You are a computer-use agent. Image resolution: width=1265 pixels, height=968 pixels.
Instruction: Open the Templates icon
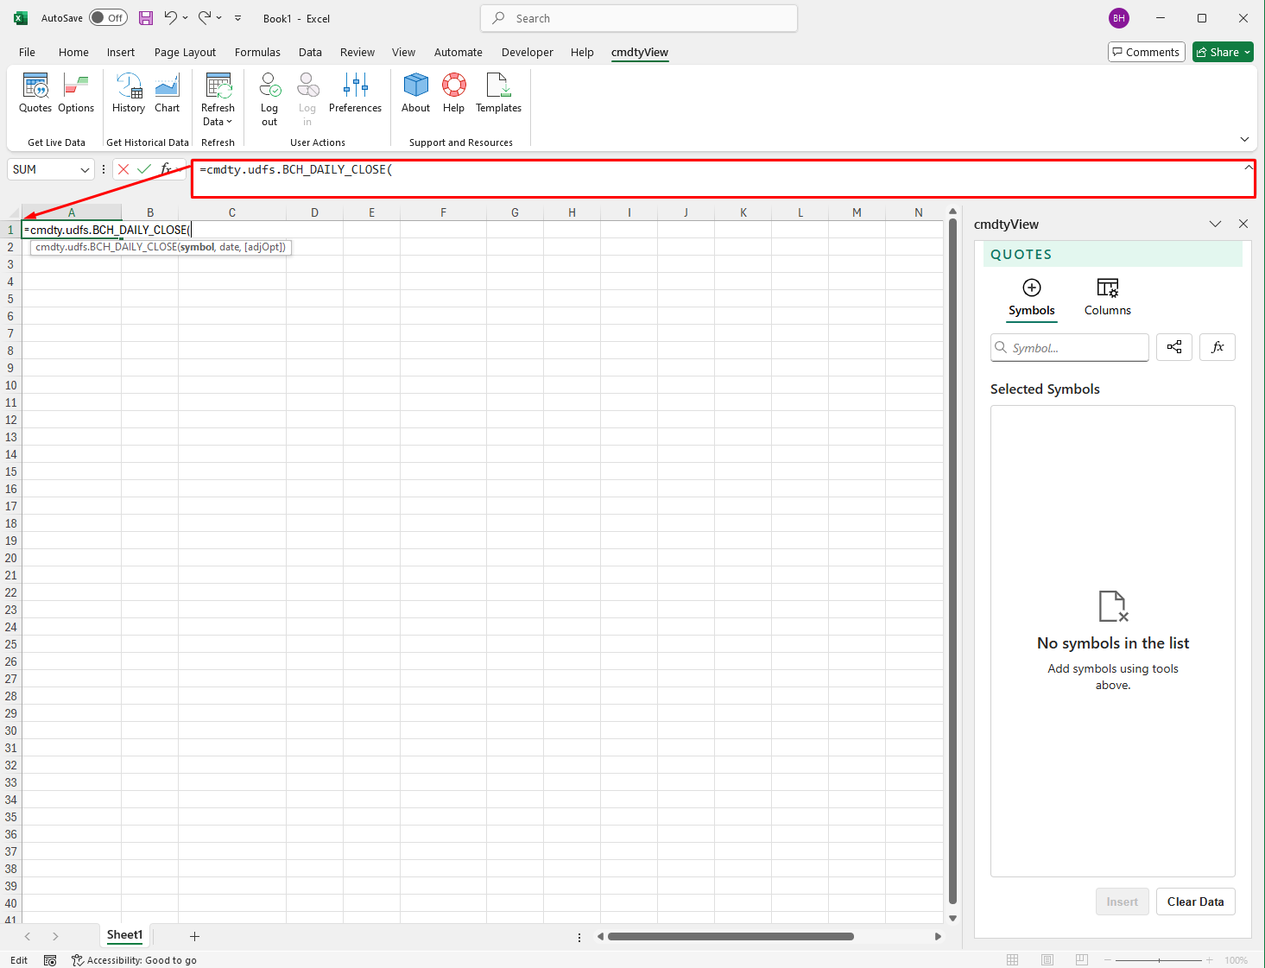pos(498,93)
